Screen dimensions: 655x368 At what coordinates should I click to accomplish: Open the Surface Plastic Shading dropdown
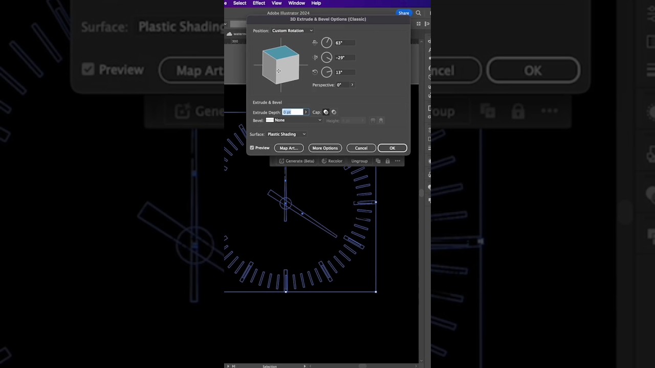pos(286,134)
